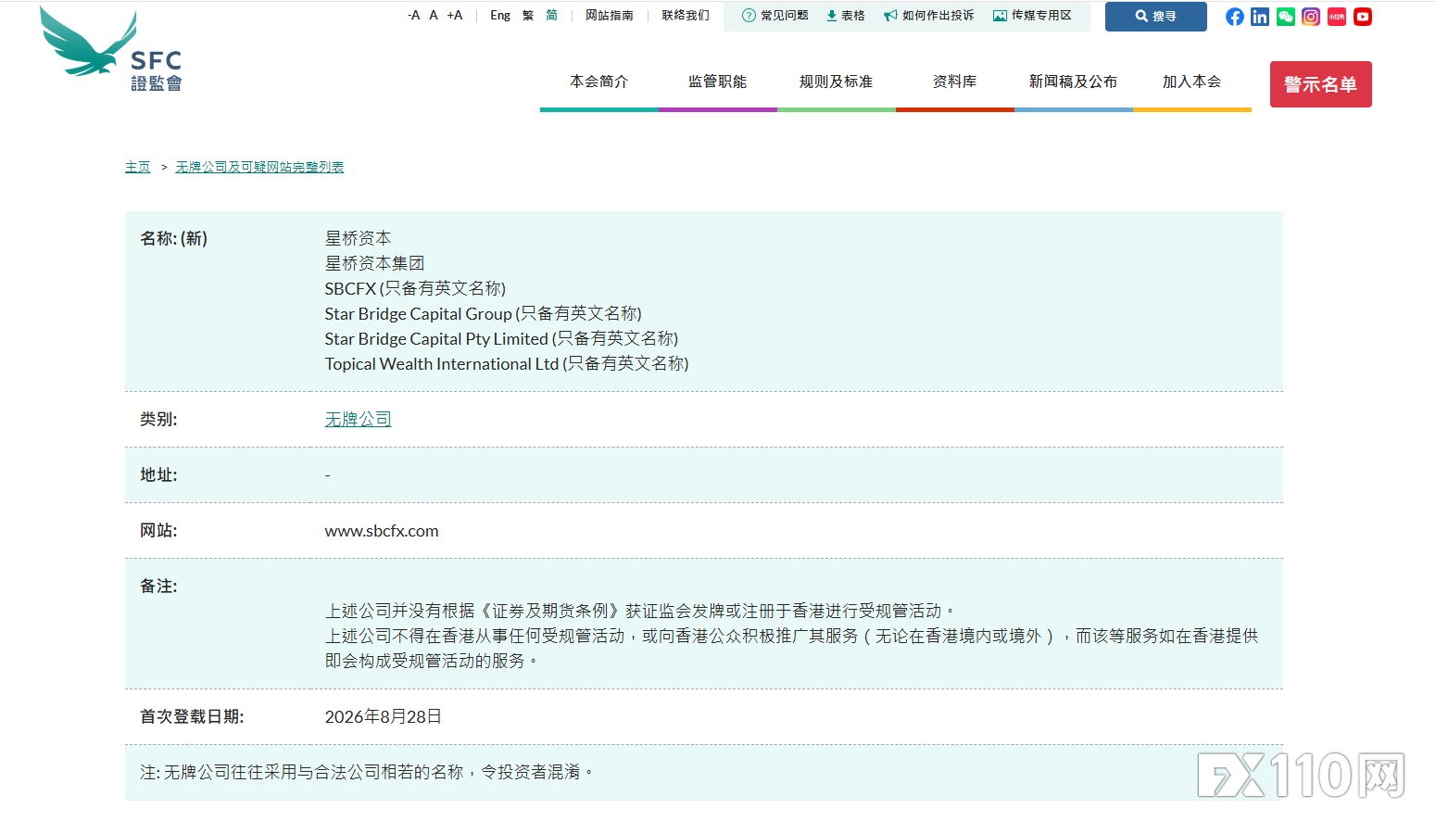Open the WeChat social icon
Viewport: 1436px width, 821px height.
pos(1286,17)
